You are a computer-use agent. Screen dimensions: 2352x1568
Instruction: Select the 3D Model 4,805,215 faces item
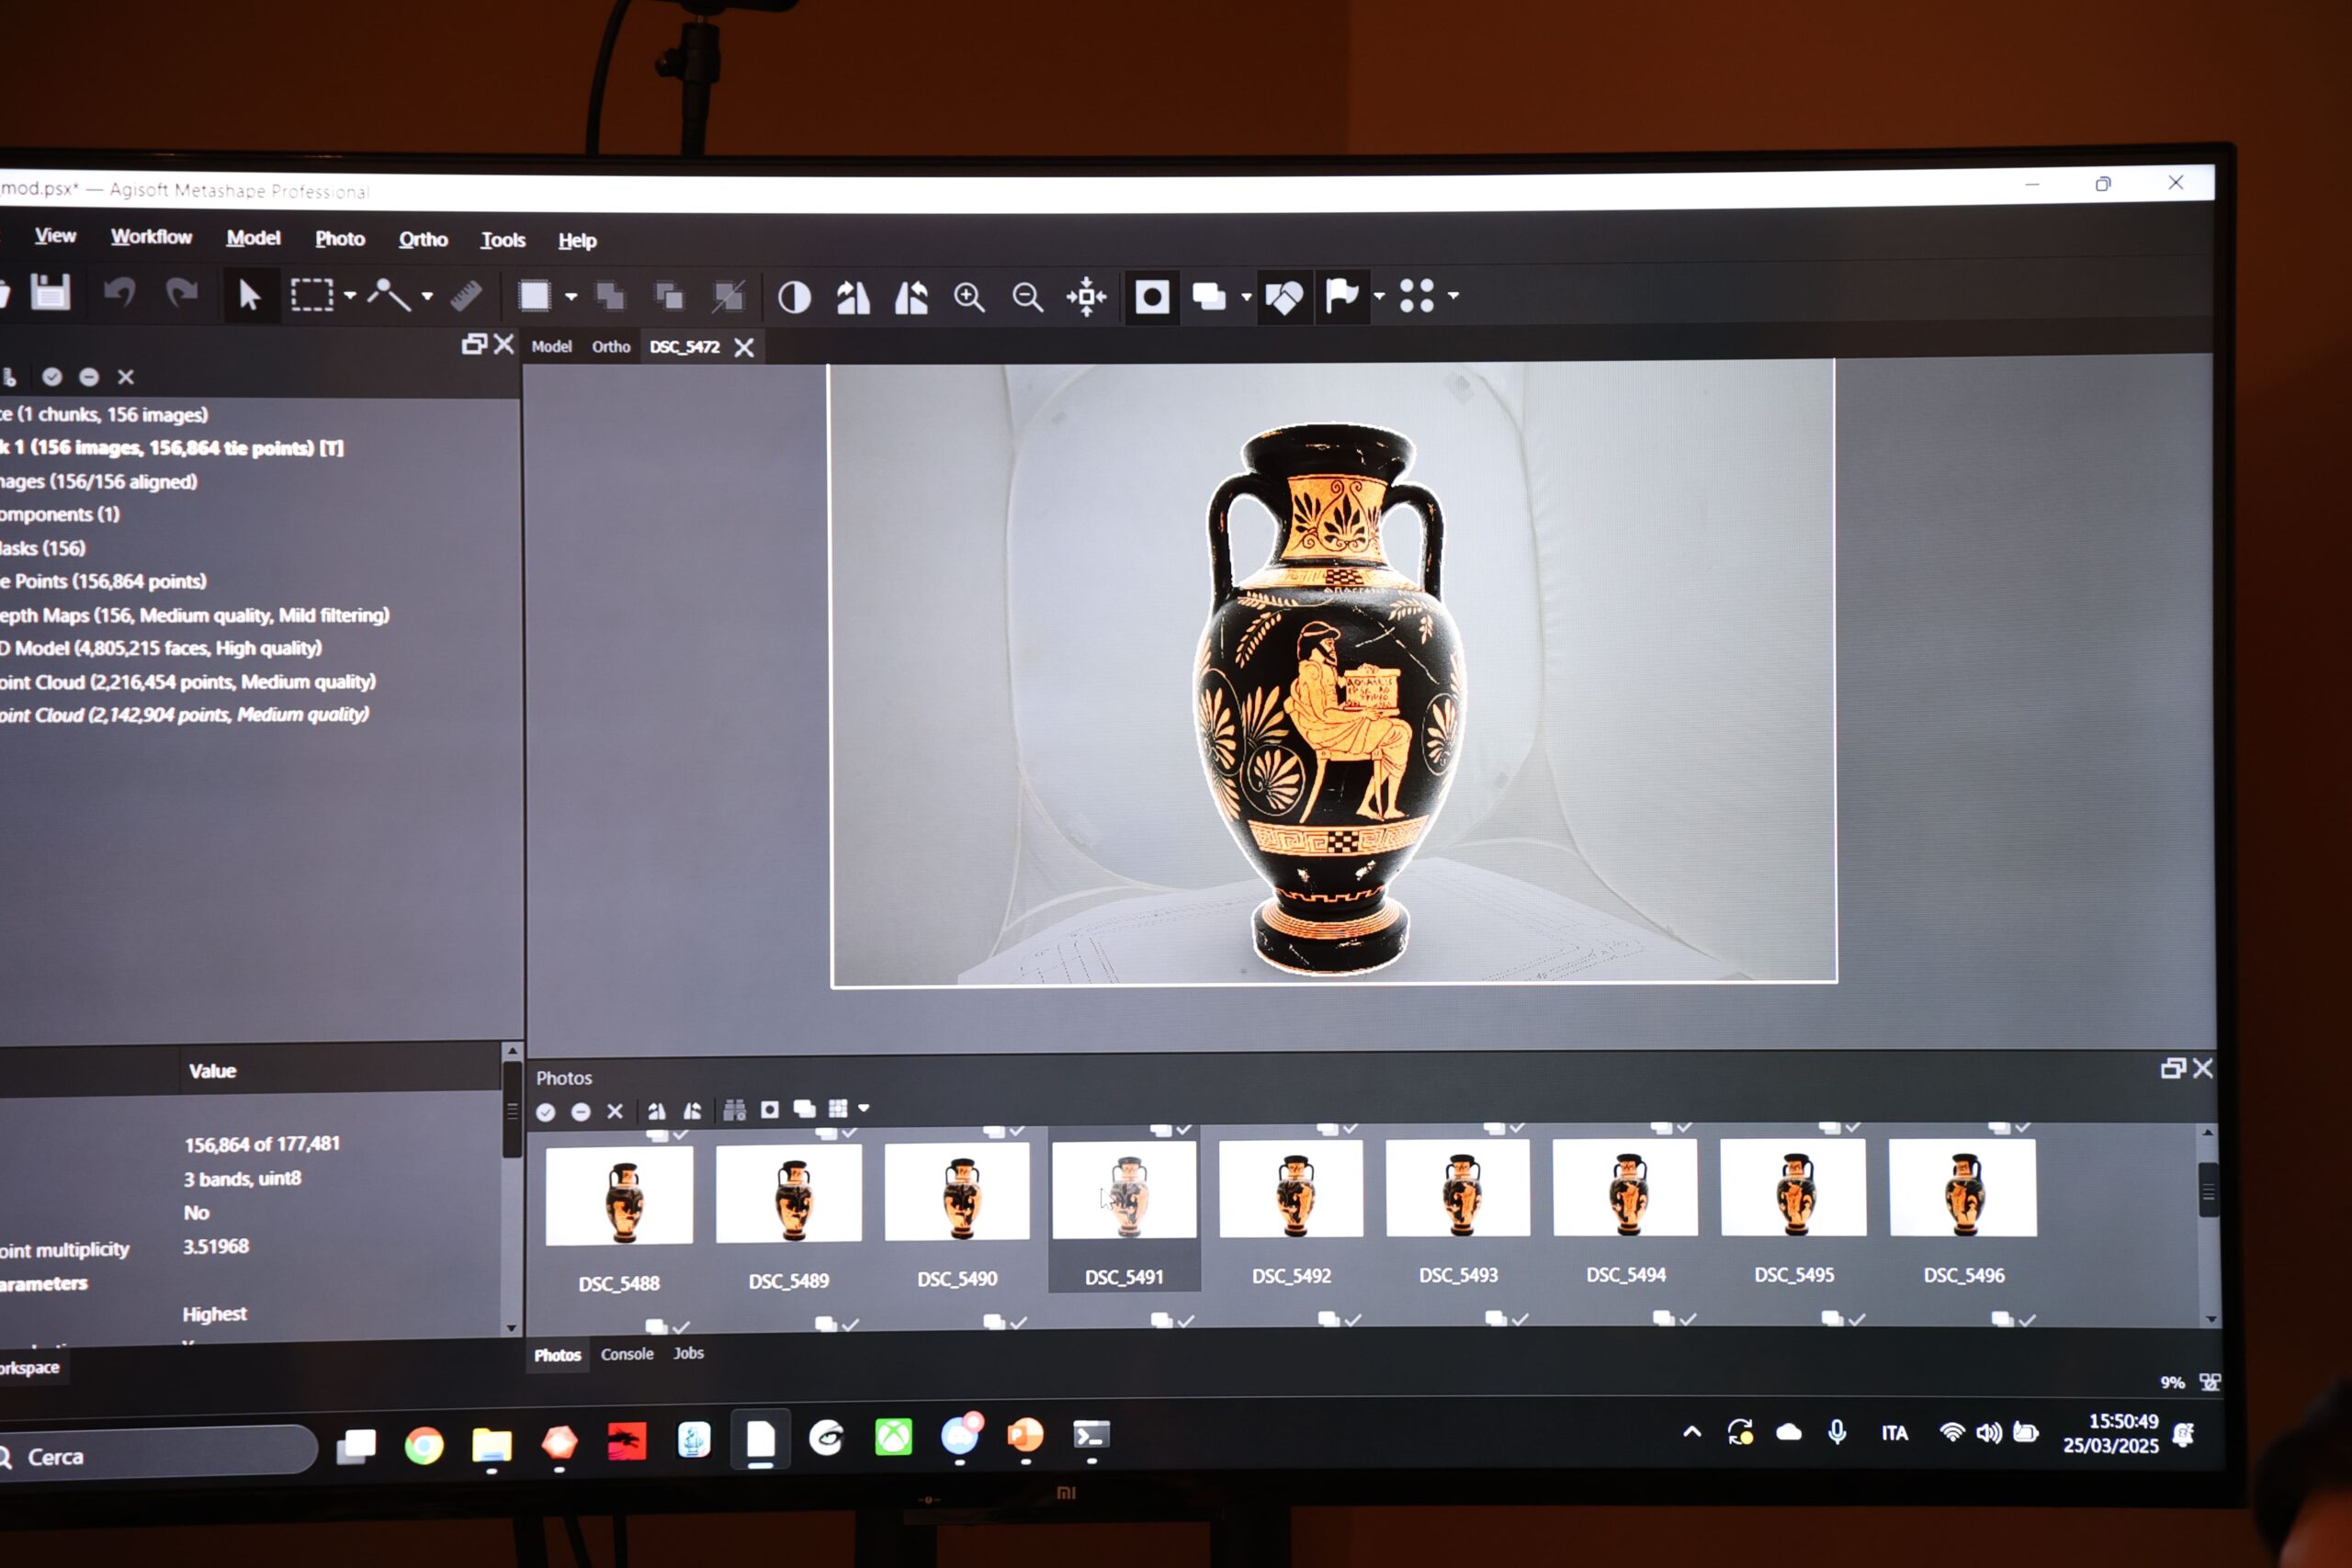161,648
